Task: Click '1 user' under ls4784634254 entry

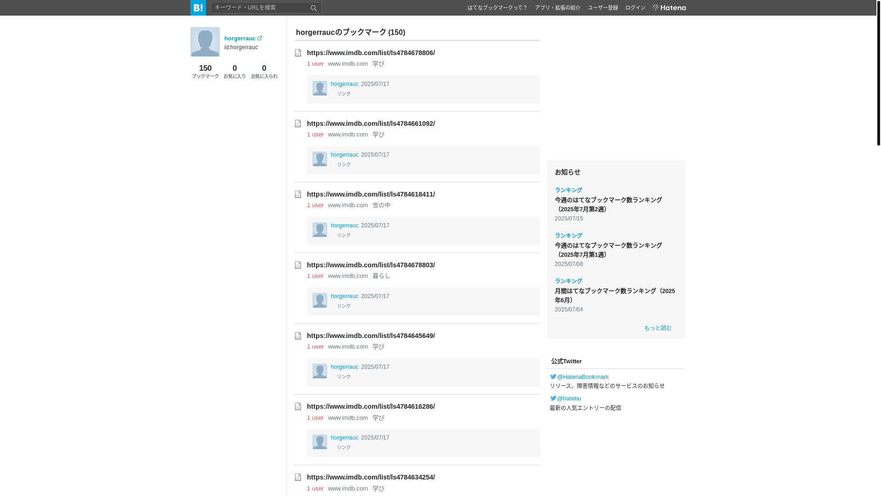Action: pos(315,489)
